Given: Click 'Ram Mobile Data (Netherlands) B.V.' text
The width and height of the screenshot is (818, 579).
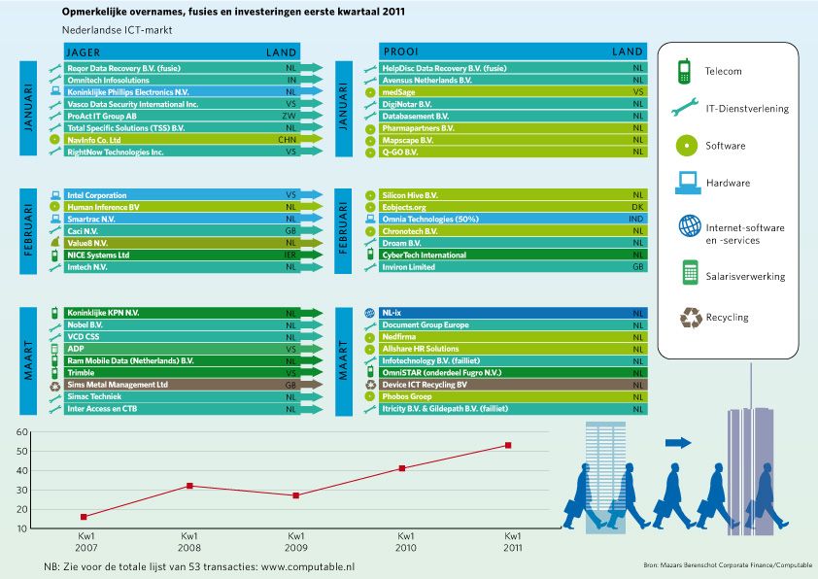Looking at the screenshot, I should tap(130, 361).
